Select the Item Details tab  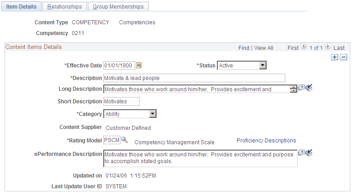[21, 6]
